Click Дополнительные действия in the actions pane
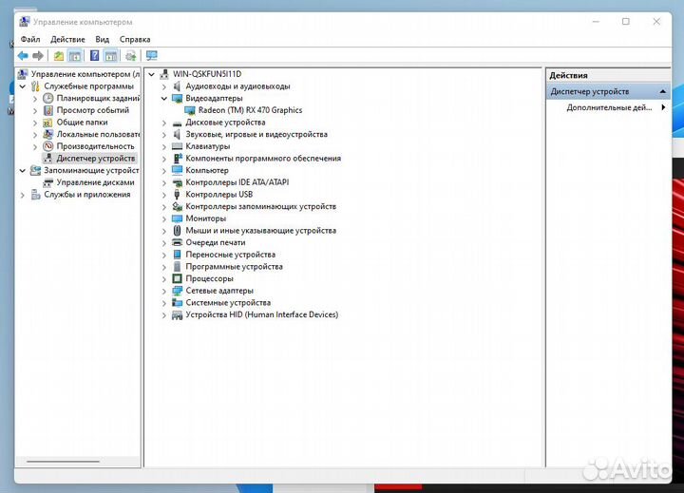 coord(608,107)
